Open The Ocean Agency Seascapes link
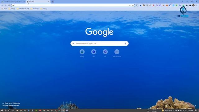 coord(11,105)
